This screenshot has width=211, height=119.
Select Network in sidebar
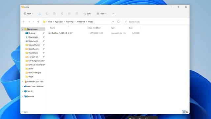coord(31,97)
